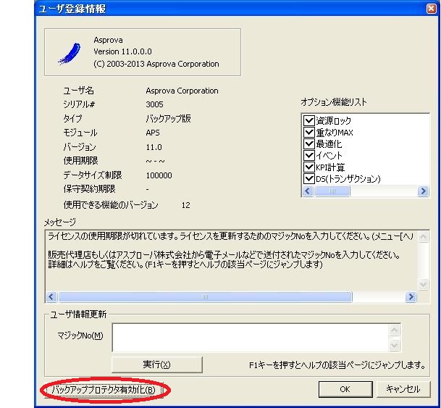Click the option list horizontal scrollbar thumb

coord(332,191)
